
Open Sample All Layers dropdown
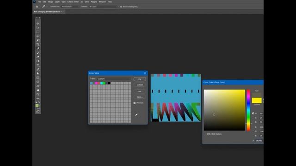(103, 6)
